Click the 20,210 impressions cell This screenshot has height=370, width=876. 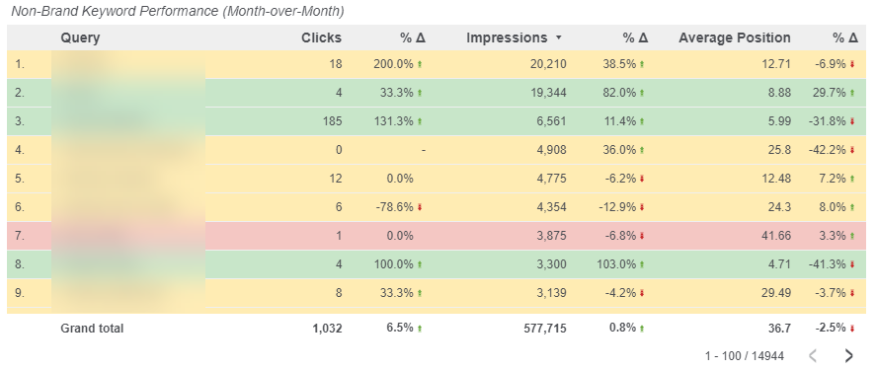pyautogui.click(x=548, y=64)
